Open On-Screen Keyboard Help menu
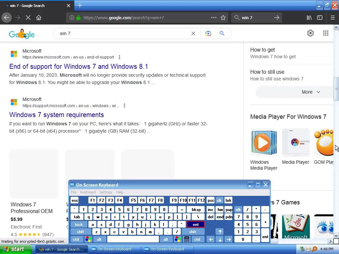The width and height of the screenshot is (339, 254). pos(120,192)
